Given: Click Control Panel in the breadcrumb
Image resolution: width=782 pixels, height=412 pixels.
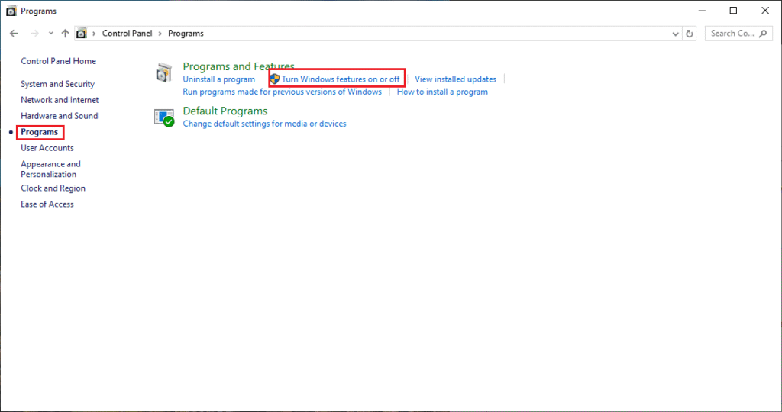Looking at the screenshot, I should pos(128,34).
